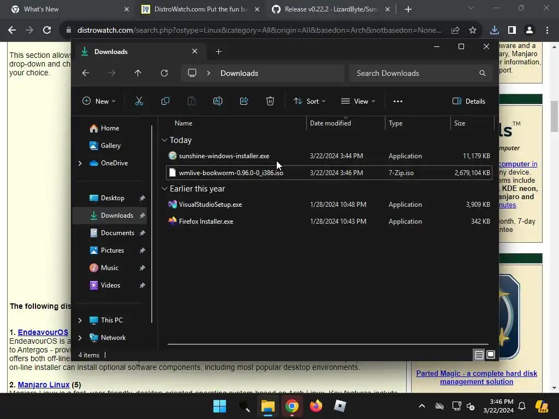Open Pictures in Quick access
The image size is (559, 419).
pos(112,250)
